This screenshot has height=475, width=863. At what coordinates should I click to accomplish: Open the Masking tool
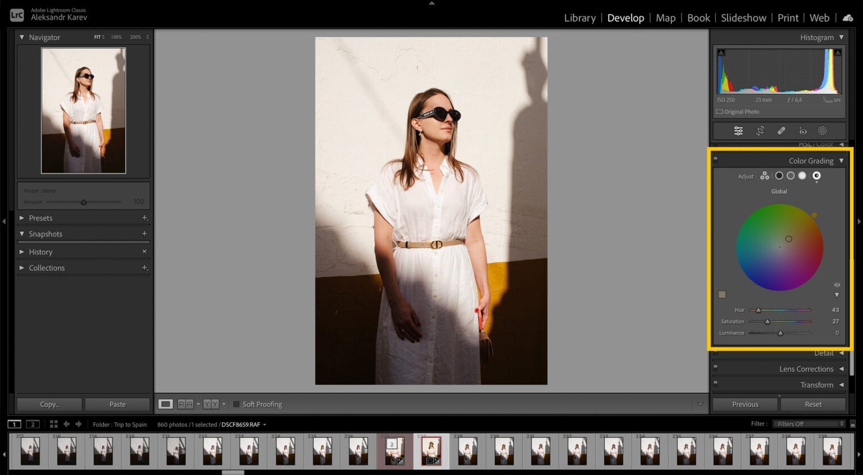[x=823, y=130]
